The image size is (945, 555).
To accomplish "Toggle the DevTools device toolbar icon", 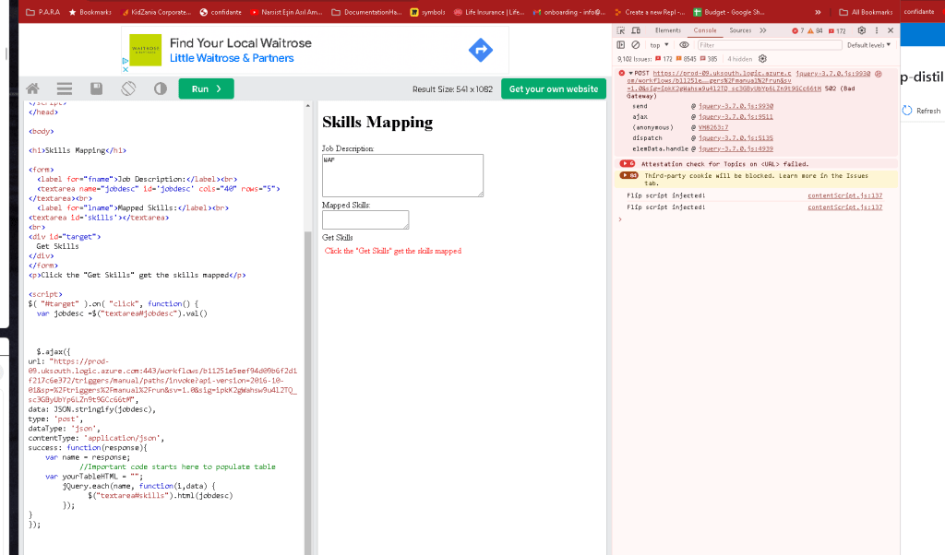I will pos(636,30).
